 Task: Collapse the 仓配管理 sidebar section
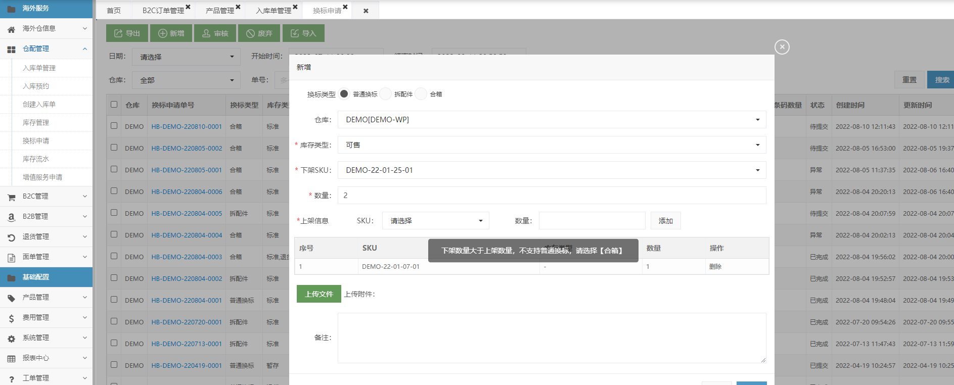pos(85,49)
